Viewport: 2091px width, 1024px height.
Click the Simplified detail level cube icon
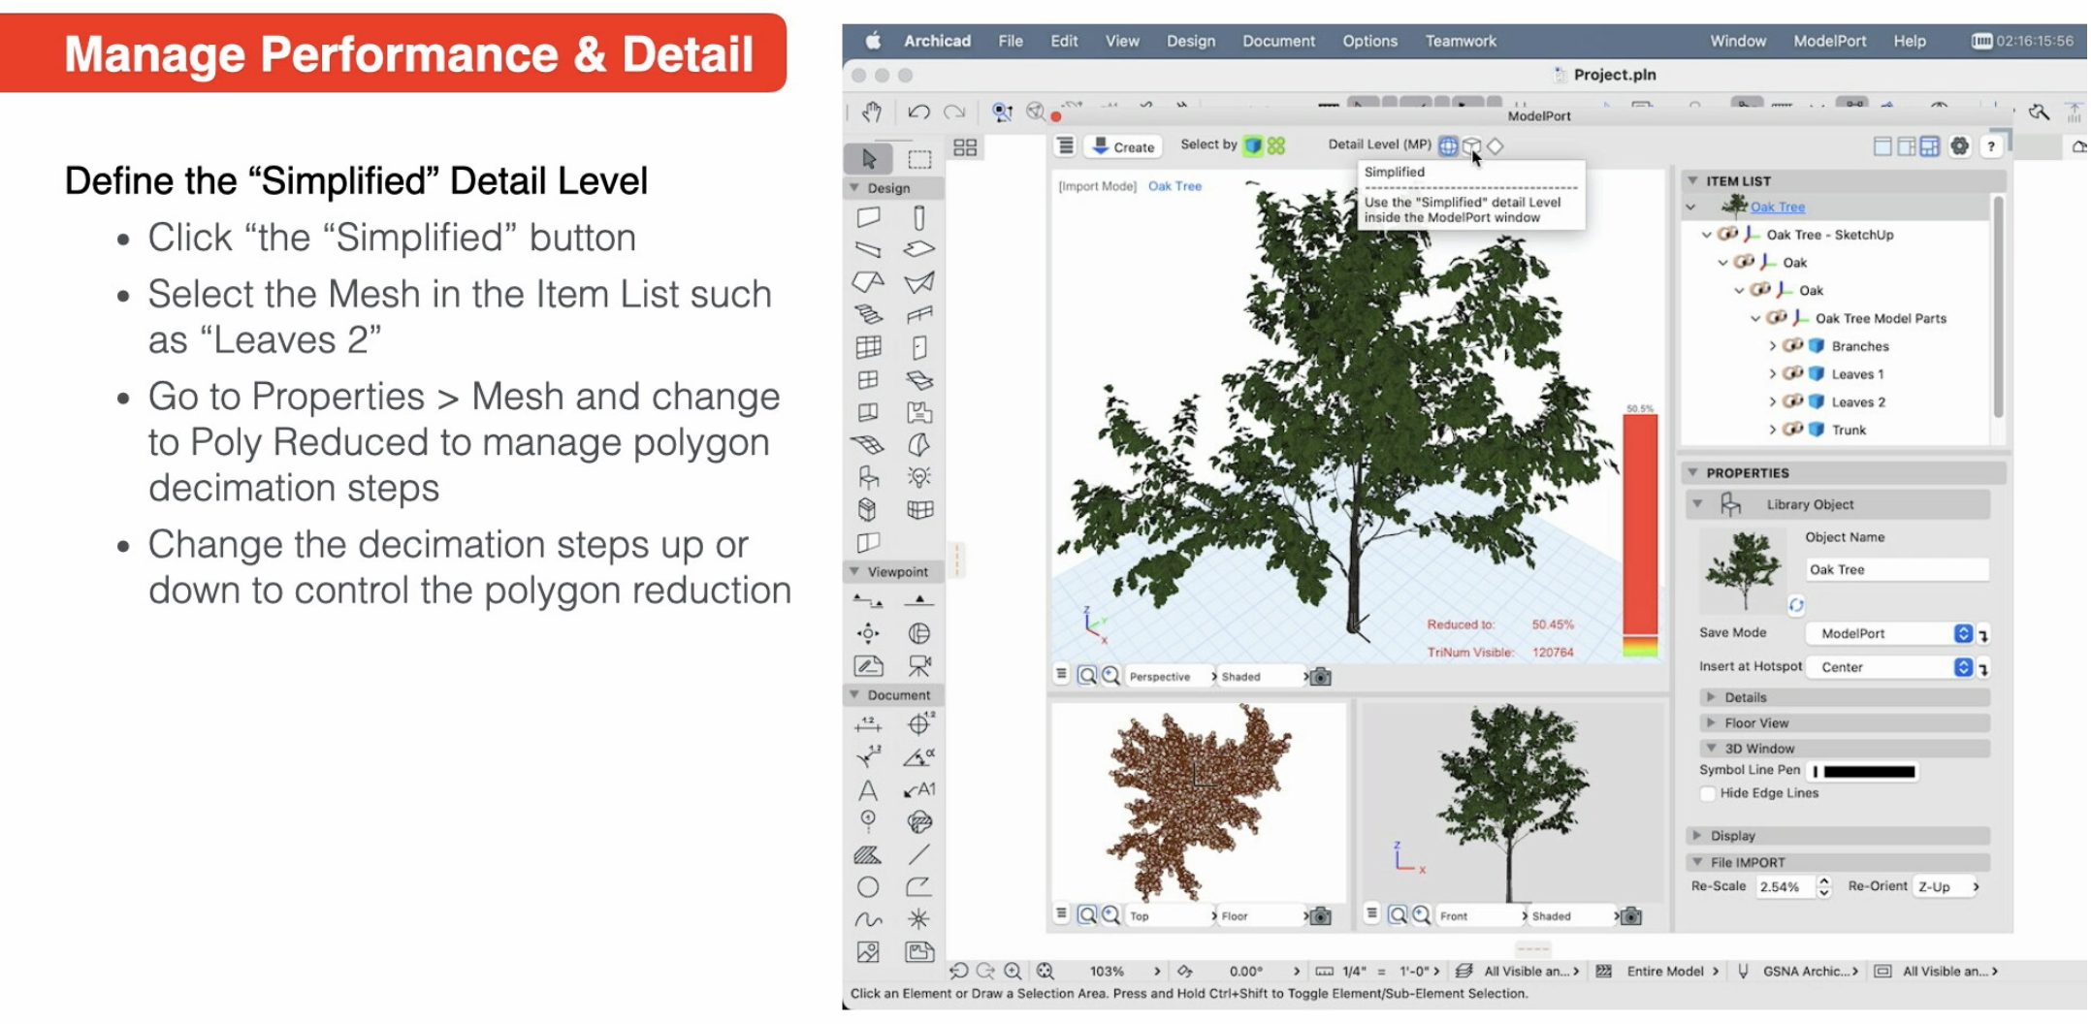coord(1471,146)
